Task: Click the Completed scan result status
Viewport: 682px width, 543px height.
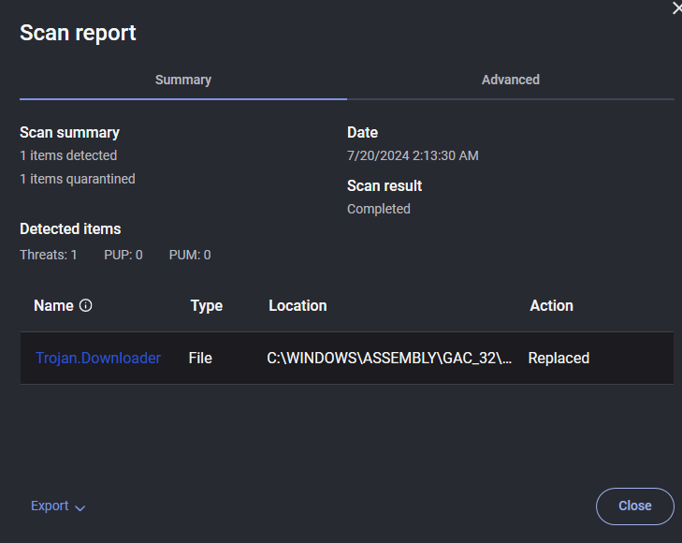Action: [379, 209]
